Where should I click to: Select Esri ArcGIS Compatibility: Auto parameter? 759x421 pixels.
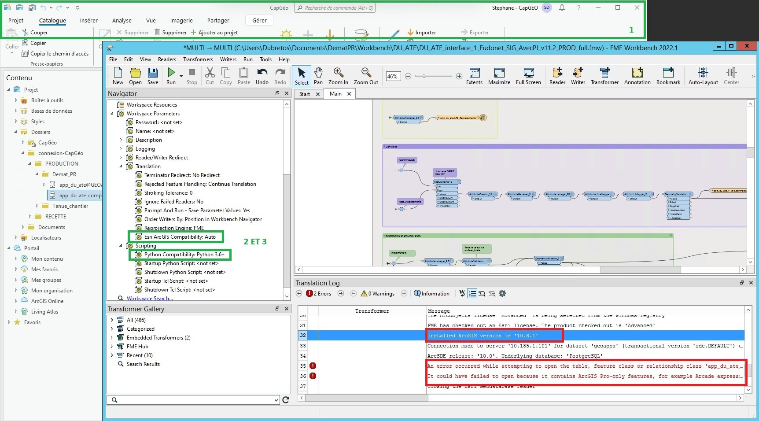[x=175, y=237]
